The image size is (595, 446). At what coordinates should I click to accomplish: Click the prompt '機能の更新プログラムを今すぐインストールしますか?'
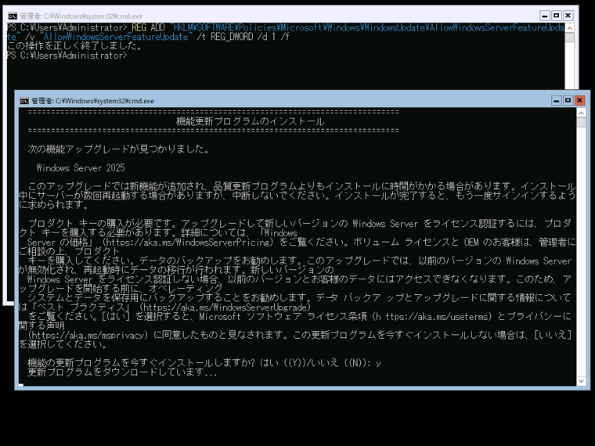[141, 363]
